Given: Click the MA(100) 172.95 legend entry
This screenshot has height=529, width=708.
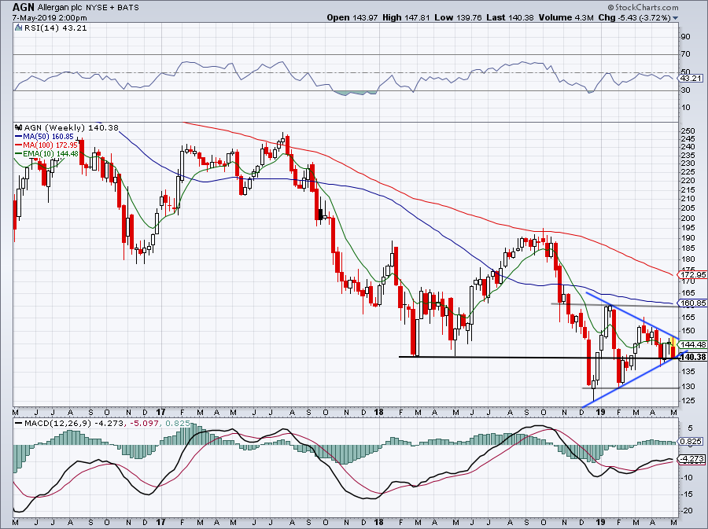Looking at the screenshot, I should (46, 145).
